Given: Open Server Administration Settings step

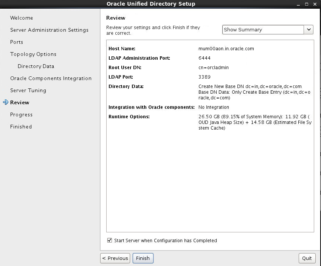Looking at the screenshot, I should (49, 30).
